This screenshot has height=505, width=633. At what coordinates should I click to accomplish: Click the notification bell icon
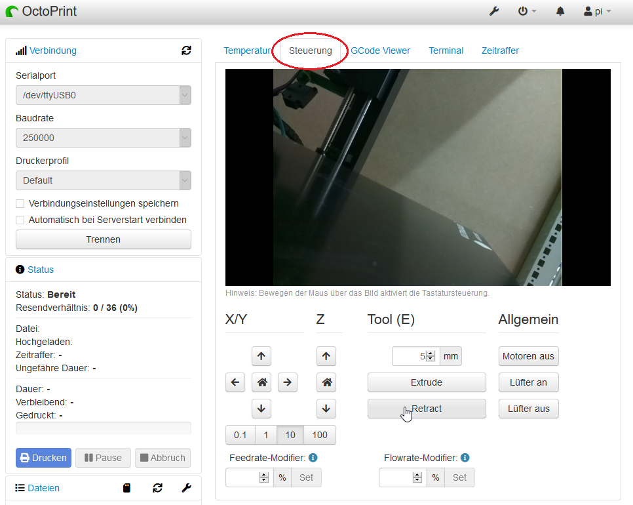(x=560, y=11)
